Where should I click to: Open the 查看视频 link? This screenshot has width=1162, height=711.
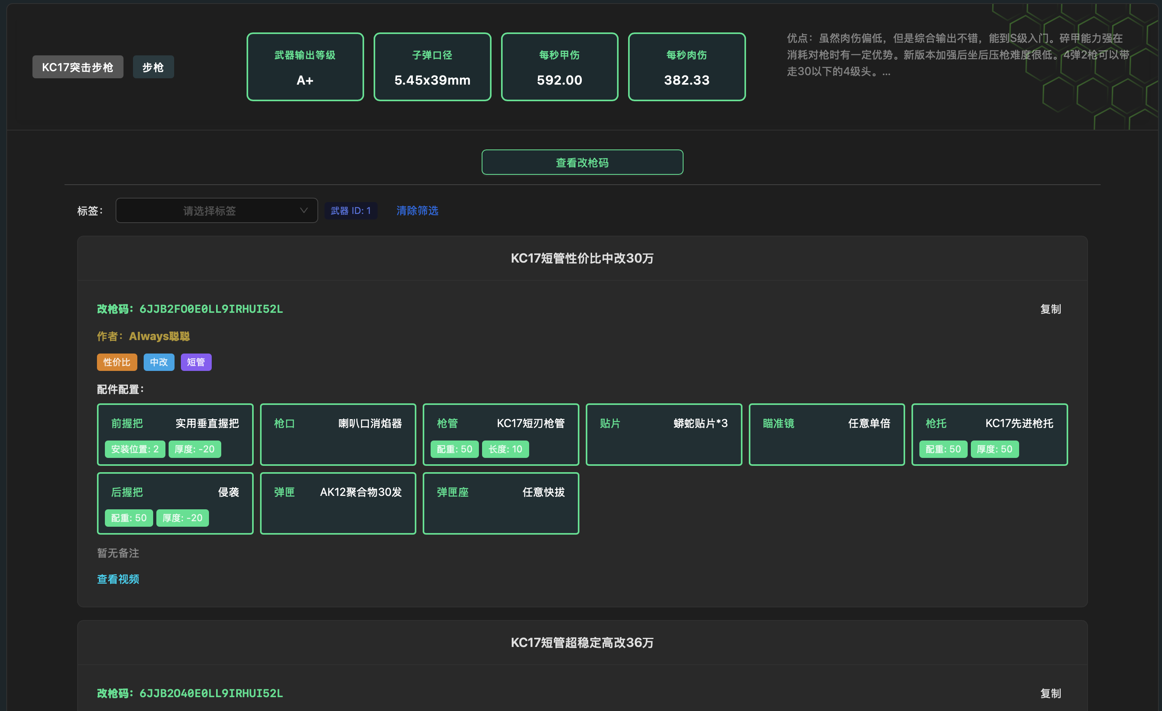click(118, 579)
